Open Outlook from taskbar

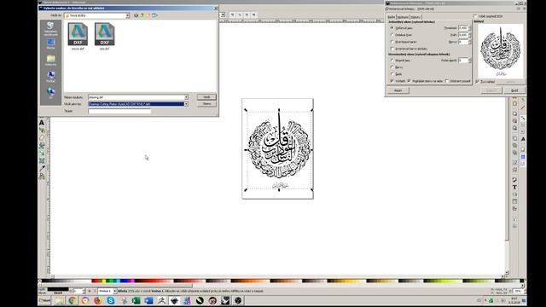click(x=149, y=300)
